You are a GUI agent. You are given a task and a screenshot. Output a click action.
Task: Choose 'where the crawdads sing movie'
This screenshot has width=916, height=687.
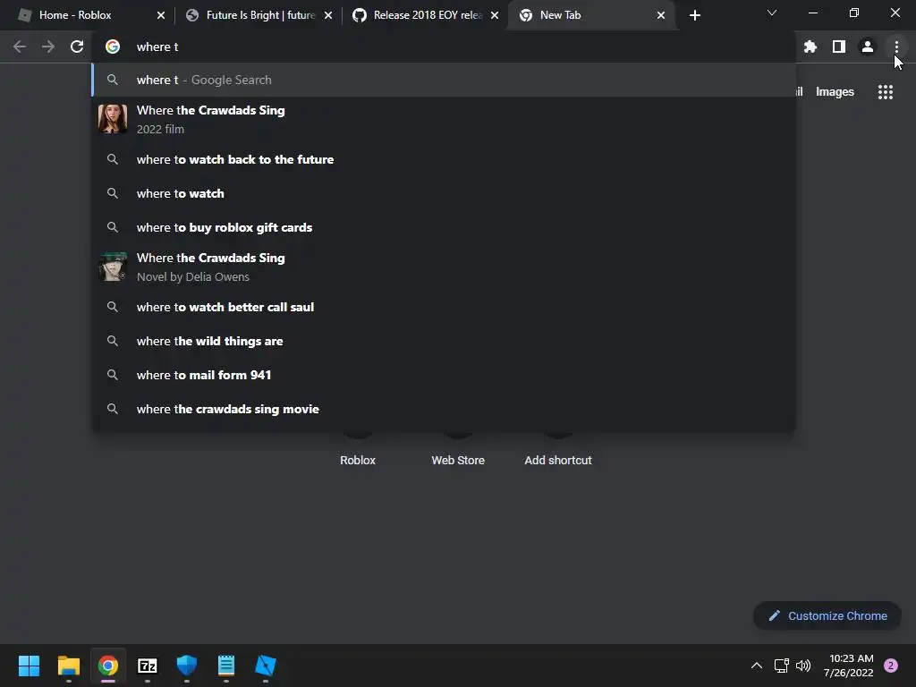tap(444, 409)
